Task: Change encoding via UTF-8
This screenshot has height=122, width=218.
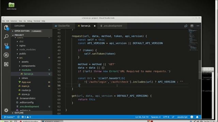Action: [166, 117]
